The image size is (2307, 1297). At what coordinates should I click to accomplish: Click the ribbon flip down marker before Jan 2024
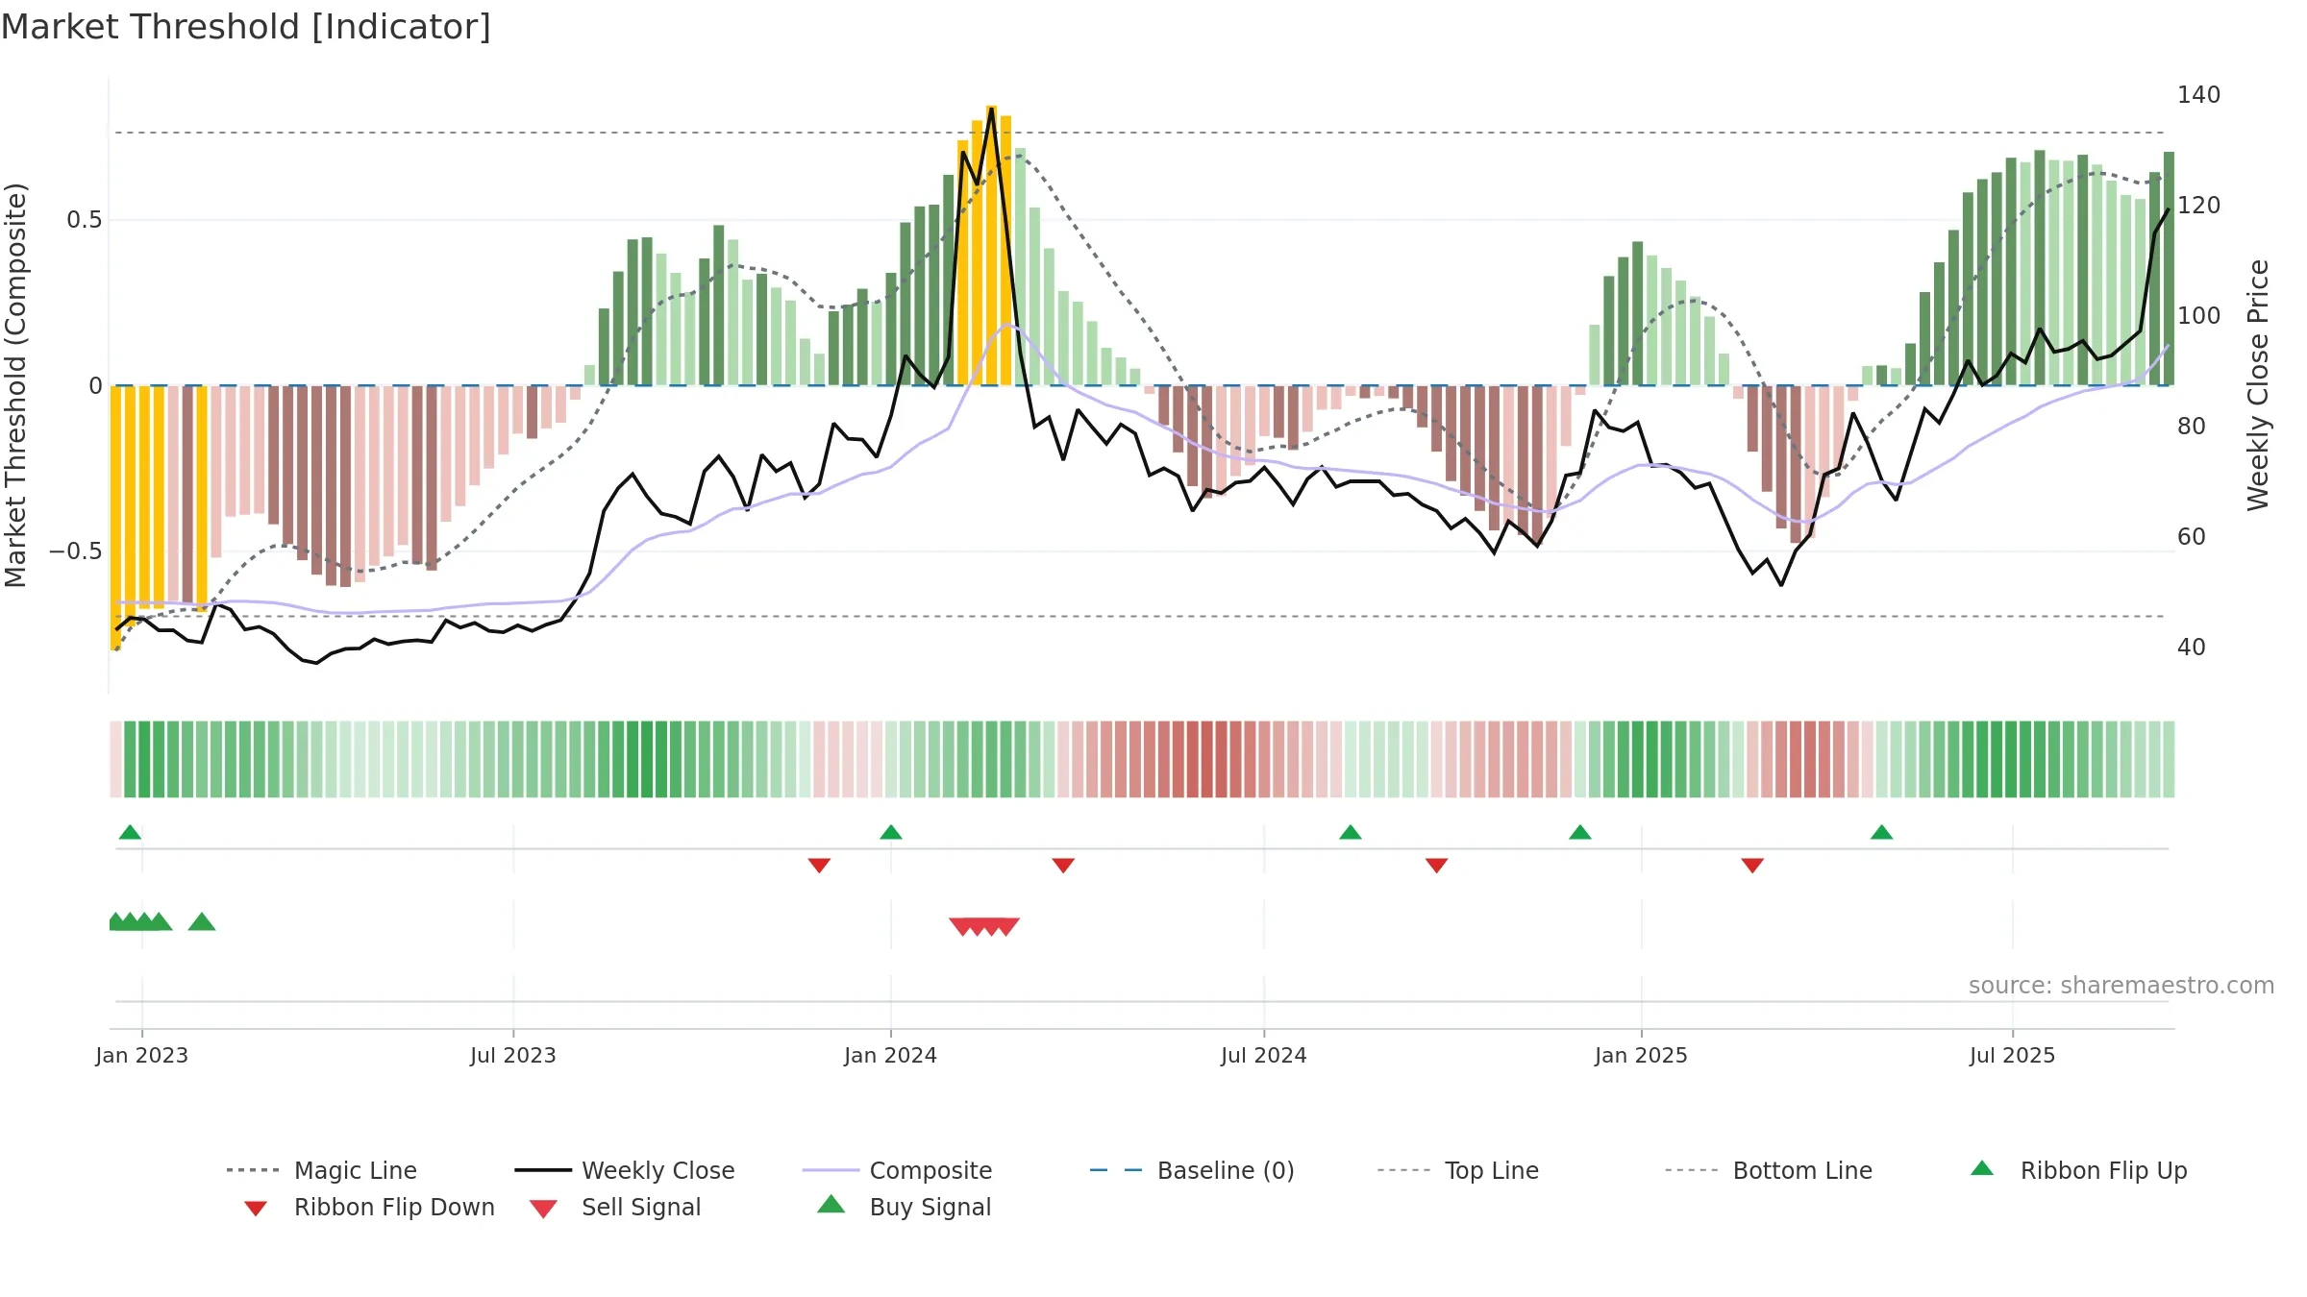click(819, 866)
